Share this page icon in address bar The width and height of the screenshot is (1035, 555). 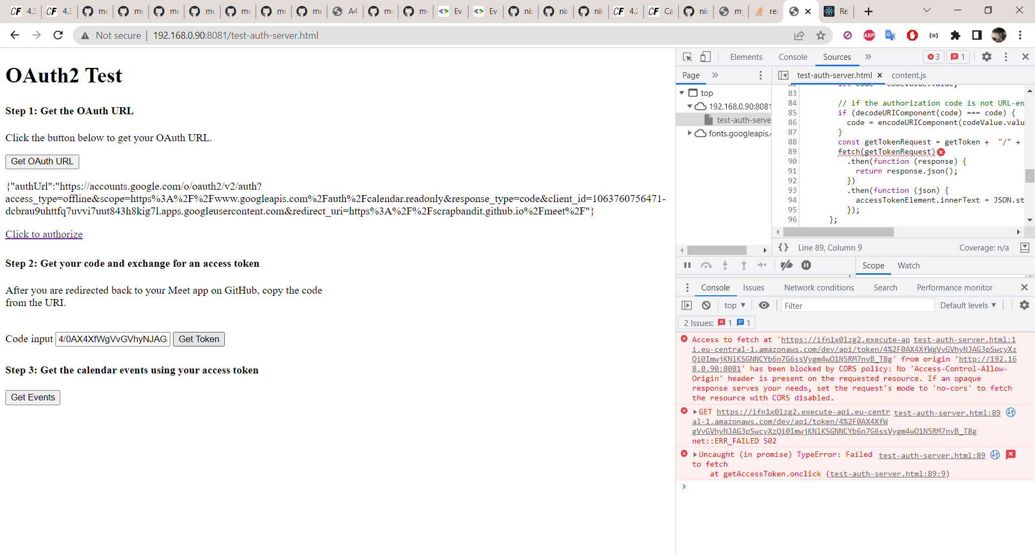click(x=799, y=36)
